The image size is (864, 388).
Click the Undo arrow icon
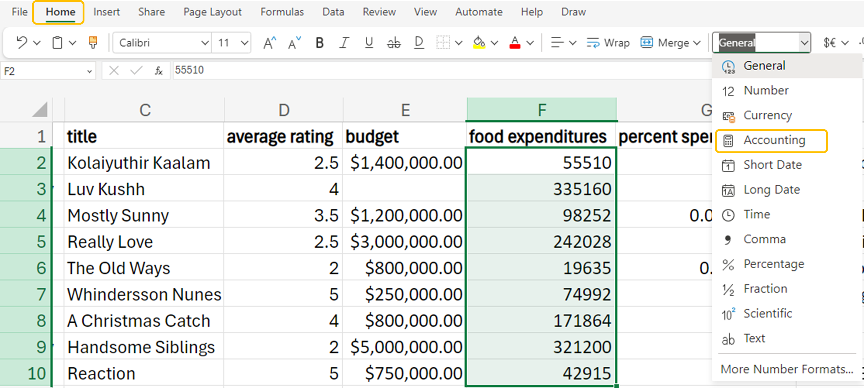[x=22, y=43]
